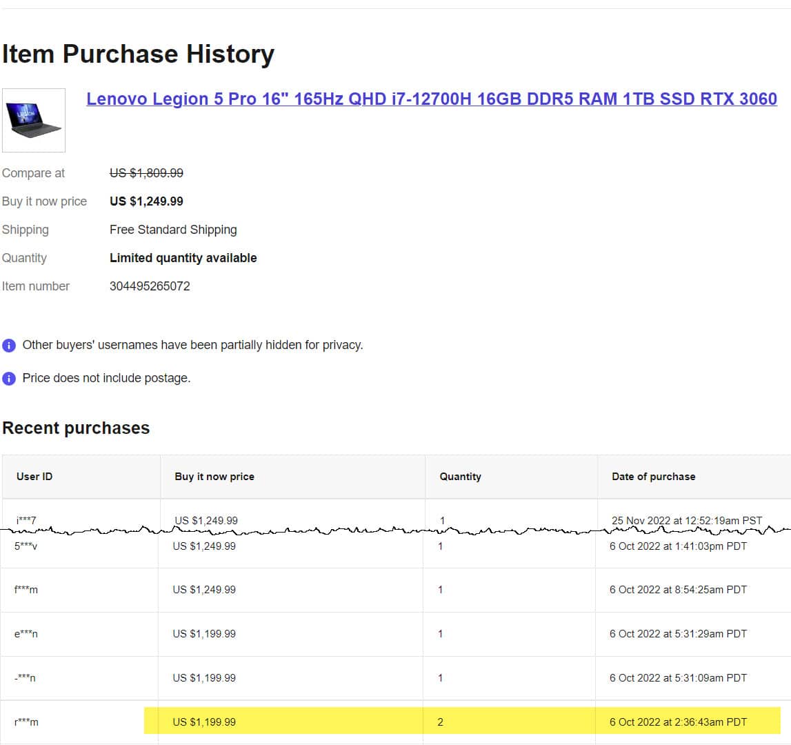Click user ID e***n in the table
Image resolution: width=791 pixels, height=745 pixels.
(26, 634)
